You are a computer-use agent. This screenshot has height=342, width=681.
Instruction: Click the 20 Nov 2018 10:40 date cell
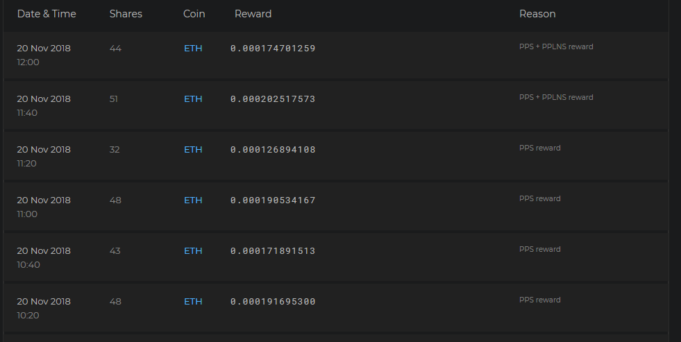44,257
